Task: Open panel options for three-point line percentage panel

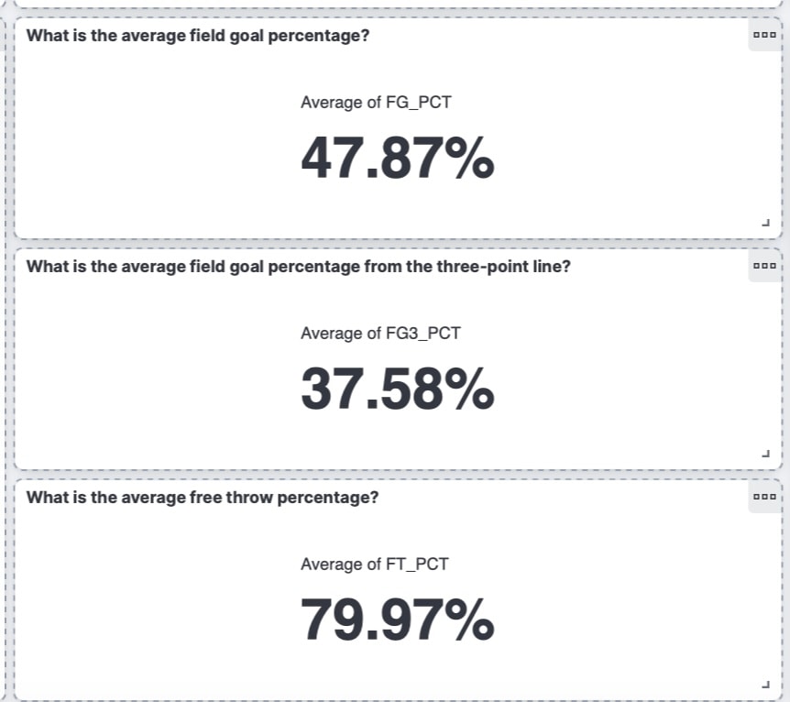Action: tap(764, 266)
